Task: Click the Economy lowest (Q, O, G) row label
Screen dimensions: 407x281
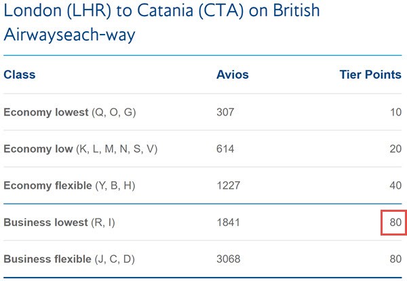Action: (x=70, y=113)
